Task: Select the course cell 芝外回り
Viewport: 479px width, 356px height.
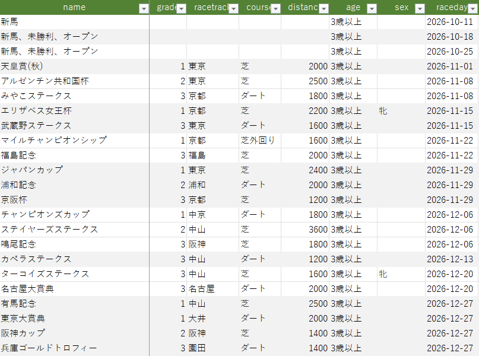Action: (260, 141)
